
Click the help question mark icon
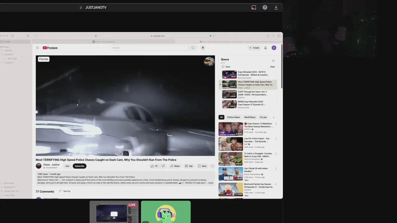coord(265,7)
